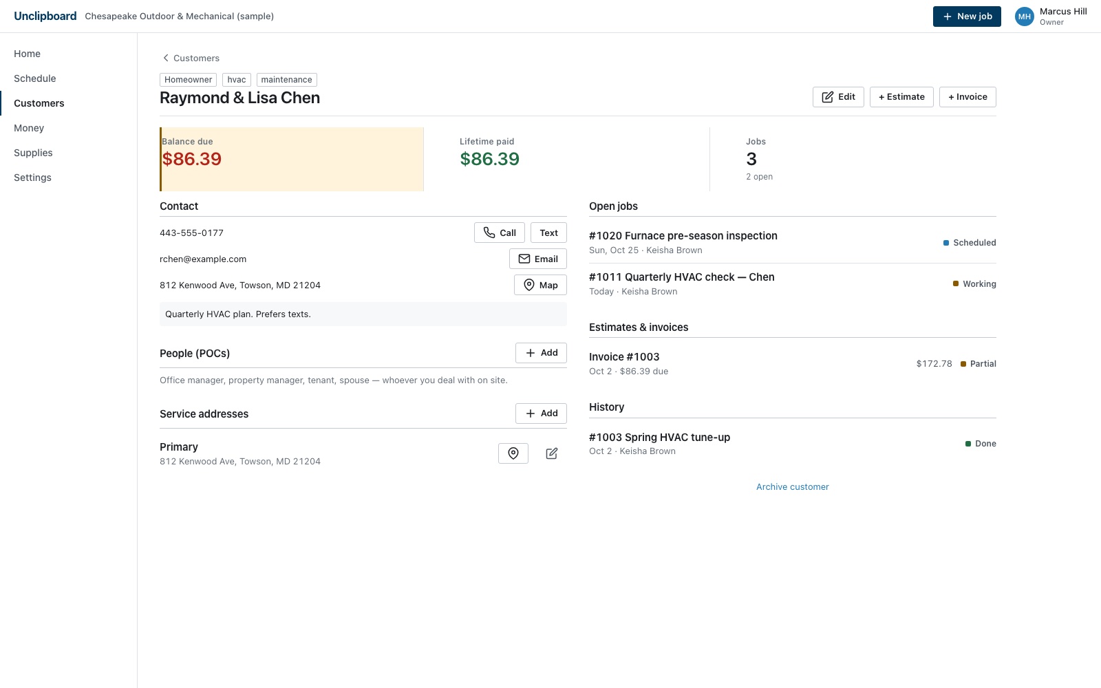Edit the Primary service address pencil icon
The image size is (1101, 688).
552,453
